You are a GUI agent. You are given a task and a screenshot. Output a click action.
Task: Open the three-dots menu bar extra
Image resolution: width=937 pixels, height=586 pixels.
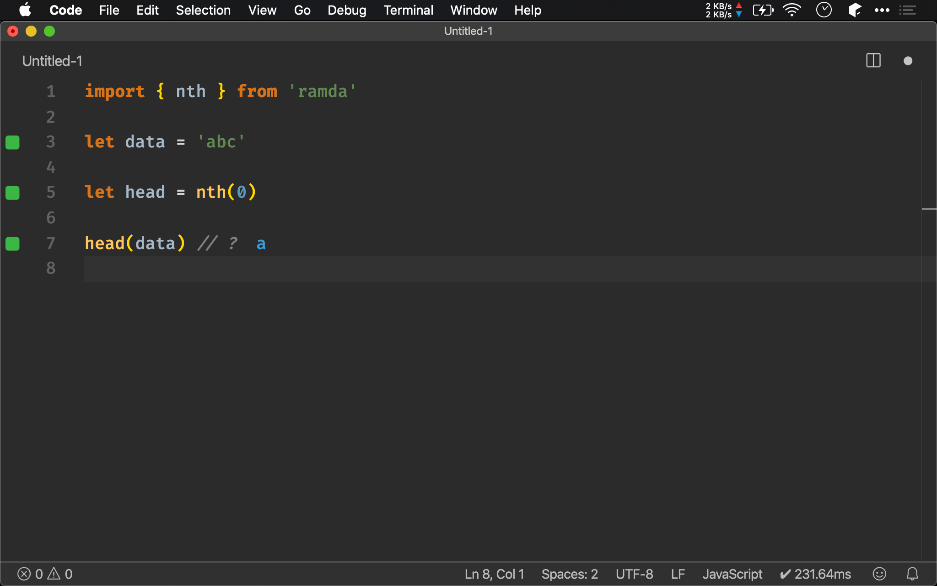coord(882,10)
